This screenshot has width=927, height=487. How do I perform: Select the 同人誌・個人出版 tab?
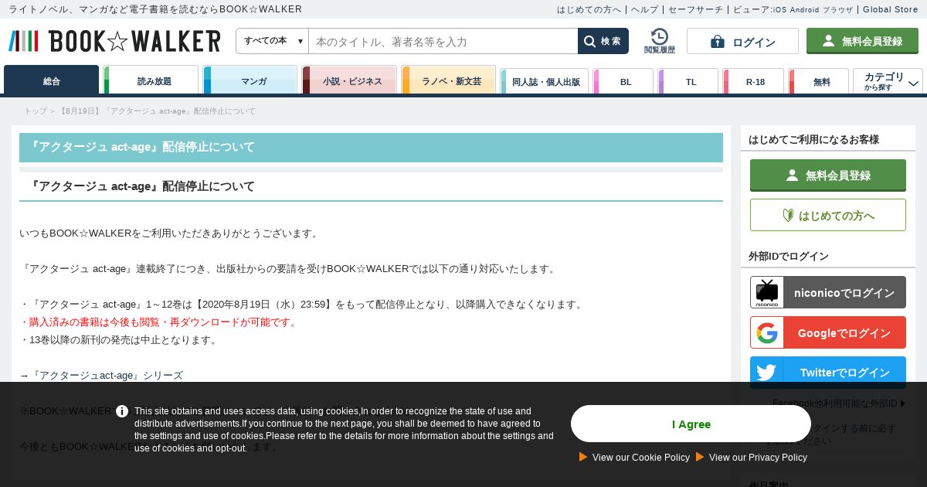[545, 81]
